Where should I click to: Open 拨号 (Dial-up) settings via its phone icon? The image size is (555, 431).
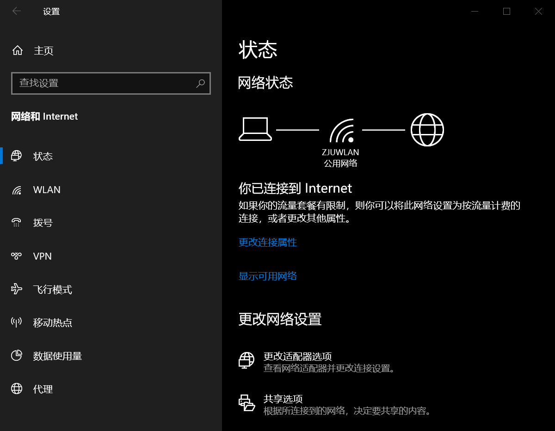(16, 223)
